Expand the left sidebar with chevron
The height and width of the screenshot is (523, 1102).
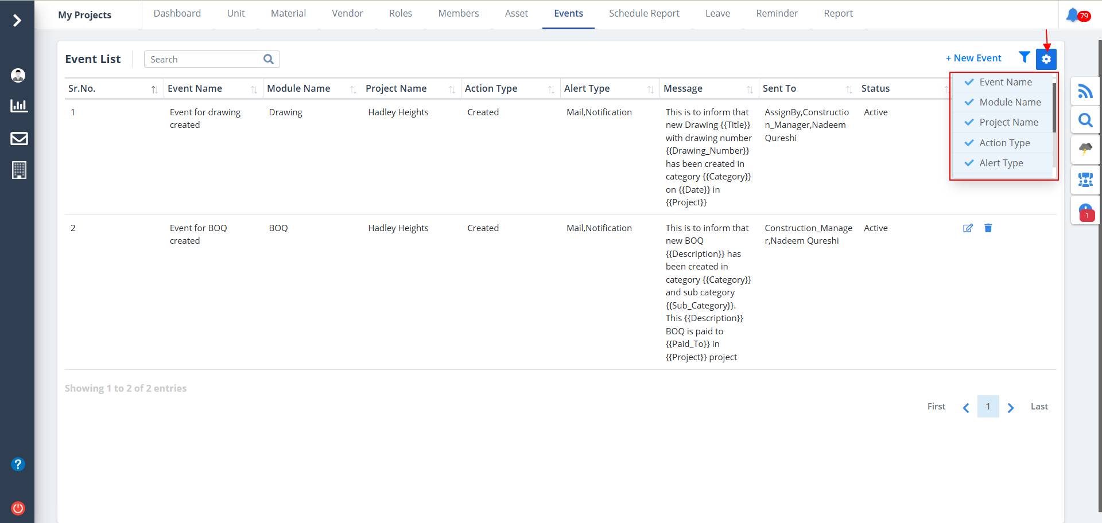(x=17, y=21)
